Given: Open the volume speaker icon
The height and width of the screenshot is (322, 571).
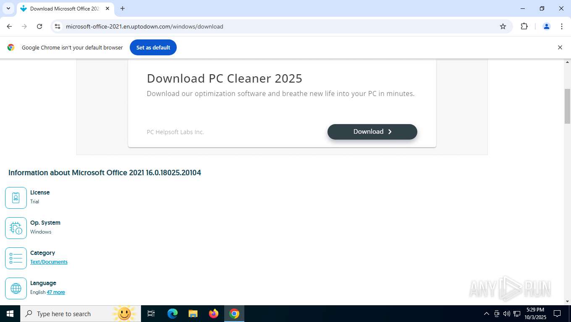Looking at the screenshot, I should pos(507,314).
